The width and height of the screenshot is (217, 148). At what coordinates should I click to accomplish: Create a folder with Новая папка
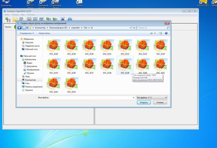click(x=44, y=33)
